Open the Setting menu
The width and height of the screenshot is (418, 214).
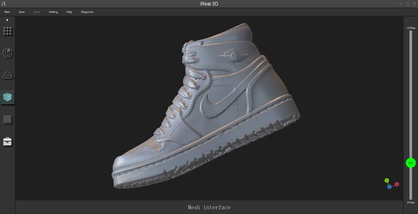click(53, 12)
